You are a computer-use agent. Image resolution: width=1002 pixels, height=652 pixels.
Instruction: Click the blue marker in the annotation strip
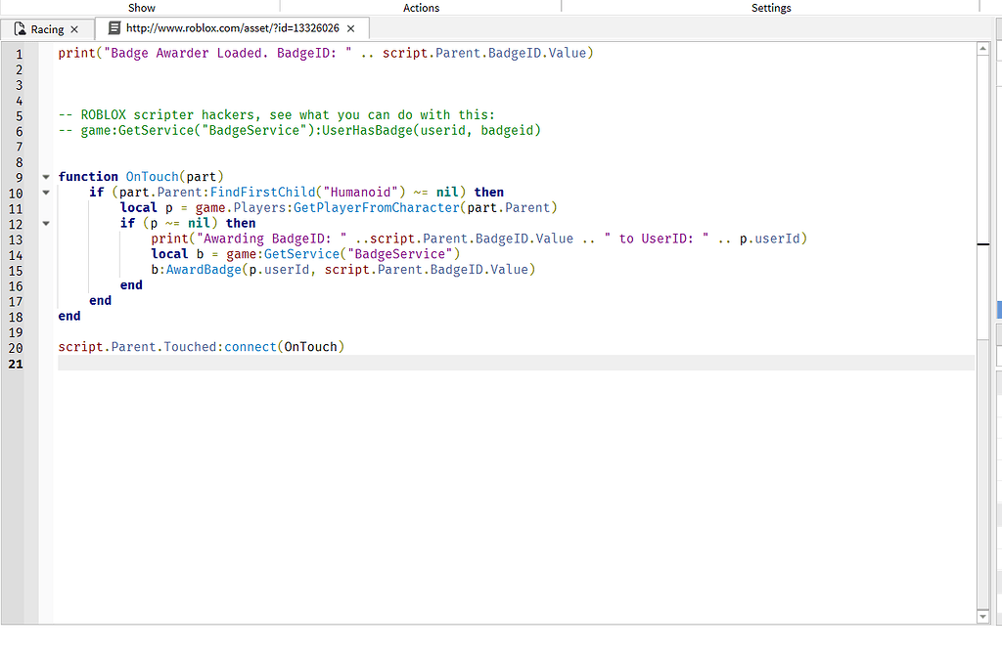999,308
